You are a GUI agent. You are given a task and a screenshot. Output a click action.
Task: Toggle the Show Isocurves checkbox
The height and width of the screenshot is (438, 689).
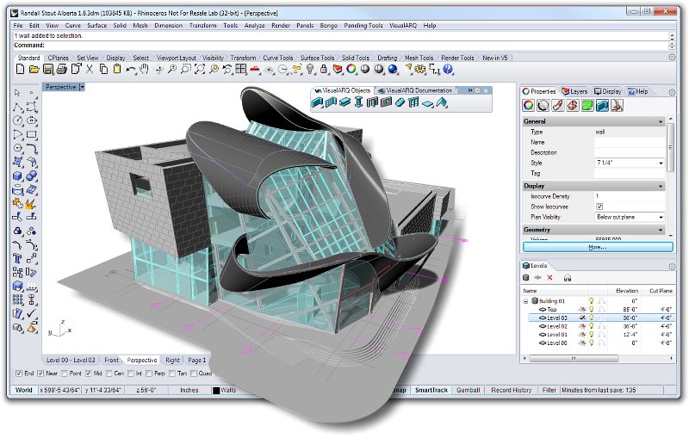click(x=599, y=207)
